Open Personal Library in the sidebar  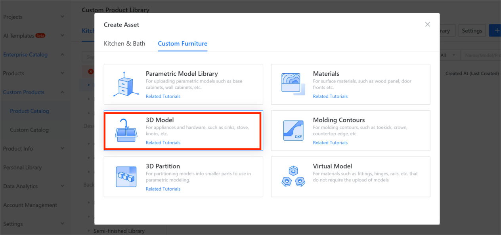coord(23,168)
